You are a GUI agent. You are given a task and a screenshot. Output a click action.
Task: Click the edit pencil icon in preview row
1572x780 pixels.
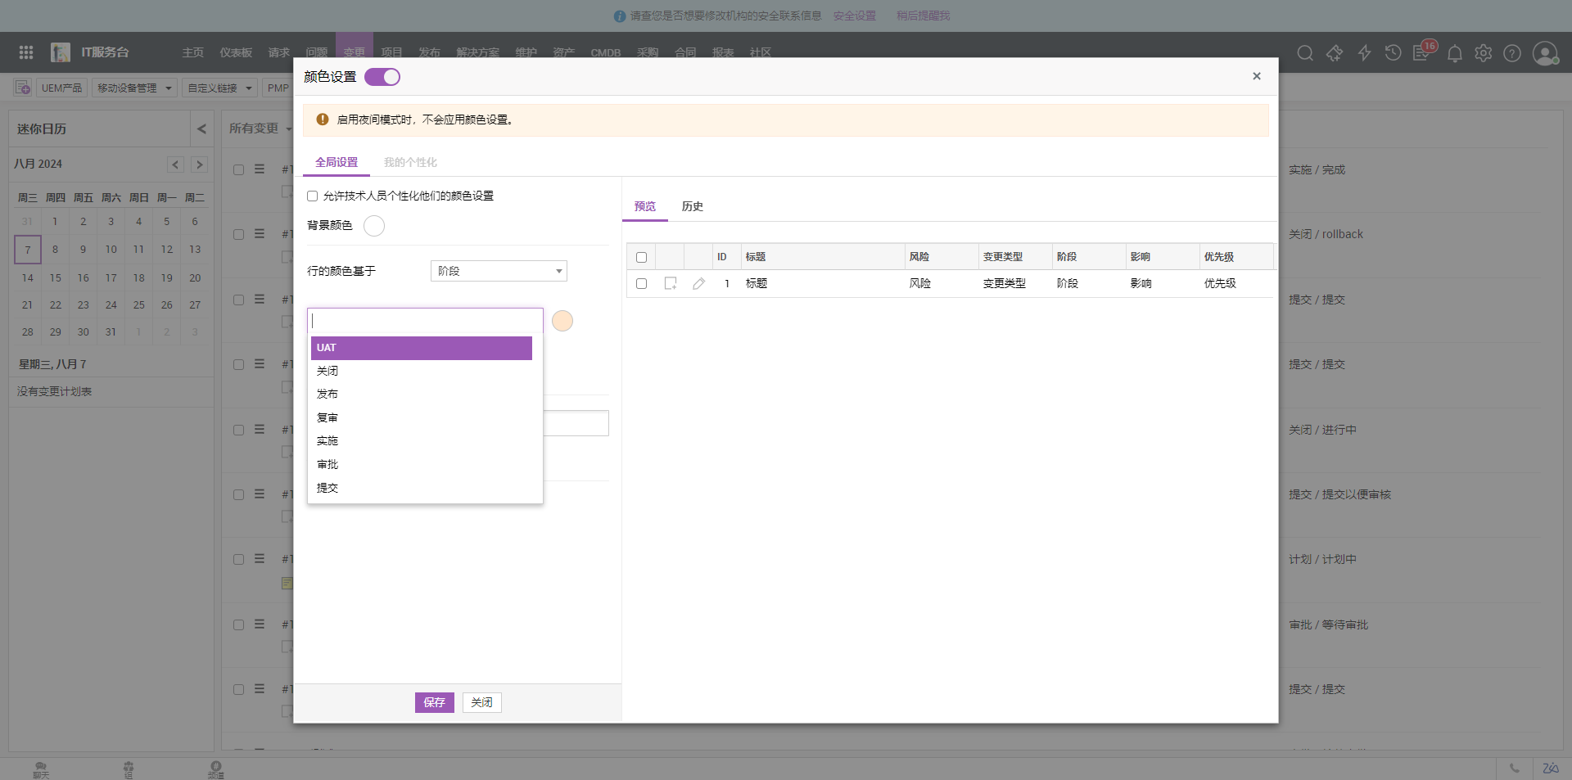[698, 283]
